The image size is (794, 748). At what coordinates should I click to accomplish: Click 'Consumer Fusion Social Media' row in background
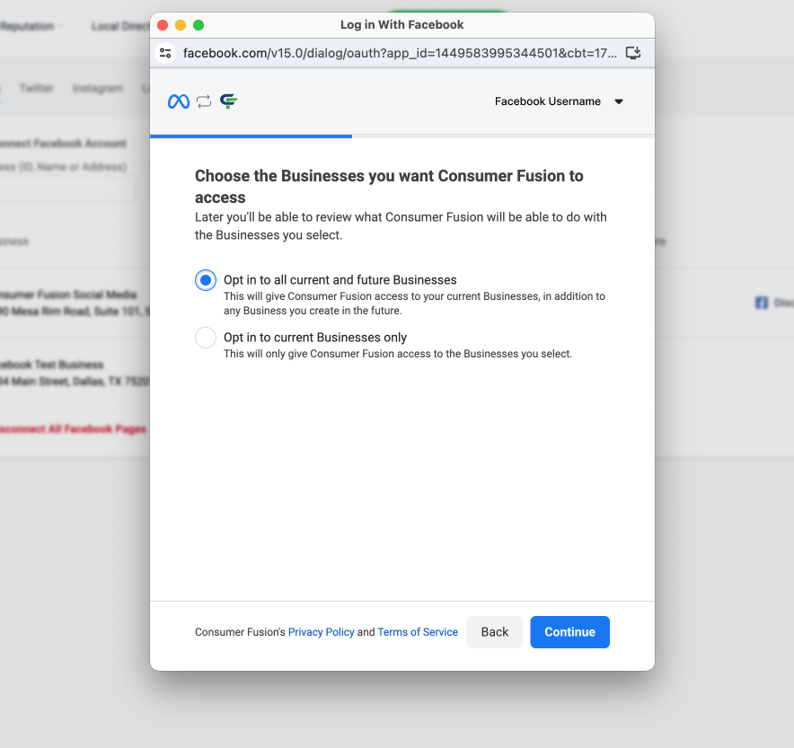pyautogui.click(x=75, y=303)
